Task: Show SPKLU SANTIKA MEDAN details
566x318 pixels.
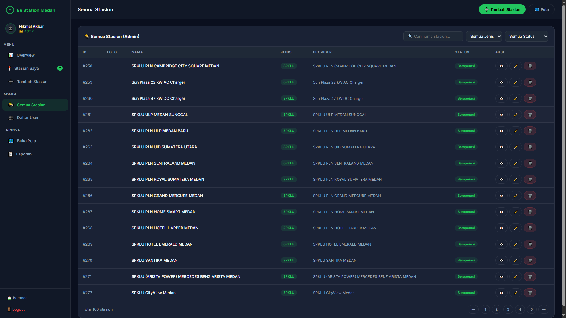Action: (501, 260)
